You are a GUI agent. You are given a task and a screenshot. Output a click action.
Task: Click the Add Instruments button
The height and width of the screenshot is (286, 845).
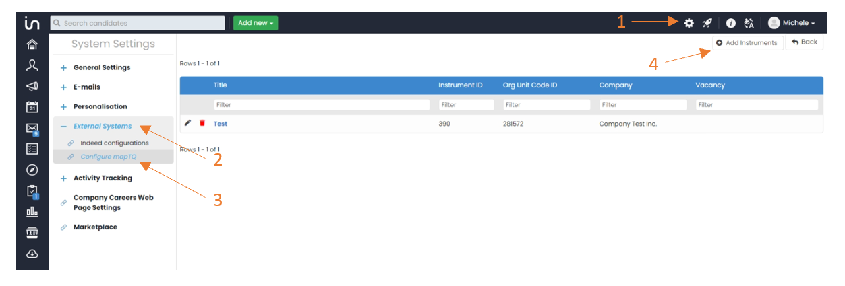coord(747,43)
